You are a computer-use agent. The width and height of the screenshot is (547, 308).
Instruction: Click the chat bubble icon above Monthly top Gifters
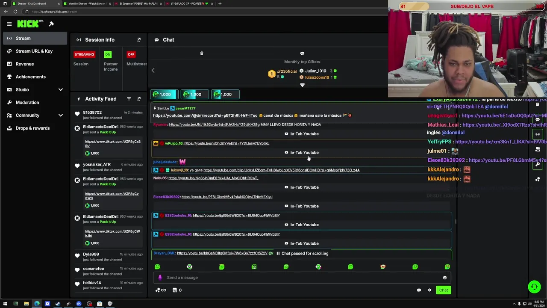(302, 53)
